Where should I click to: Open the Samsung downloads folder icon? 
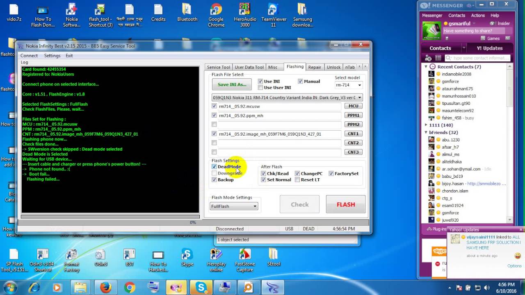302,16
